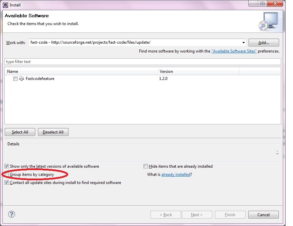Check the Fastcodefeature checkbox
This screenshot has width=293, height=226.
(15, 79)
